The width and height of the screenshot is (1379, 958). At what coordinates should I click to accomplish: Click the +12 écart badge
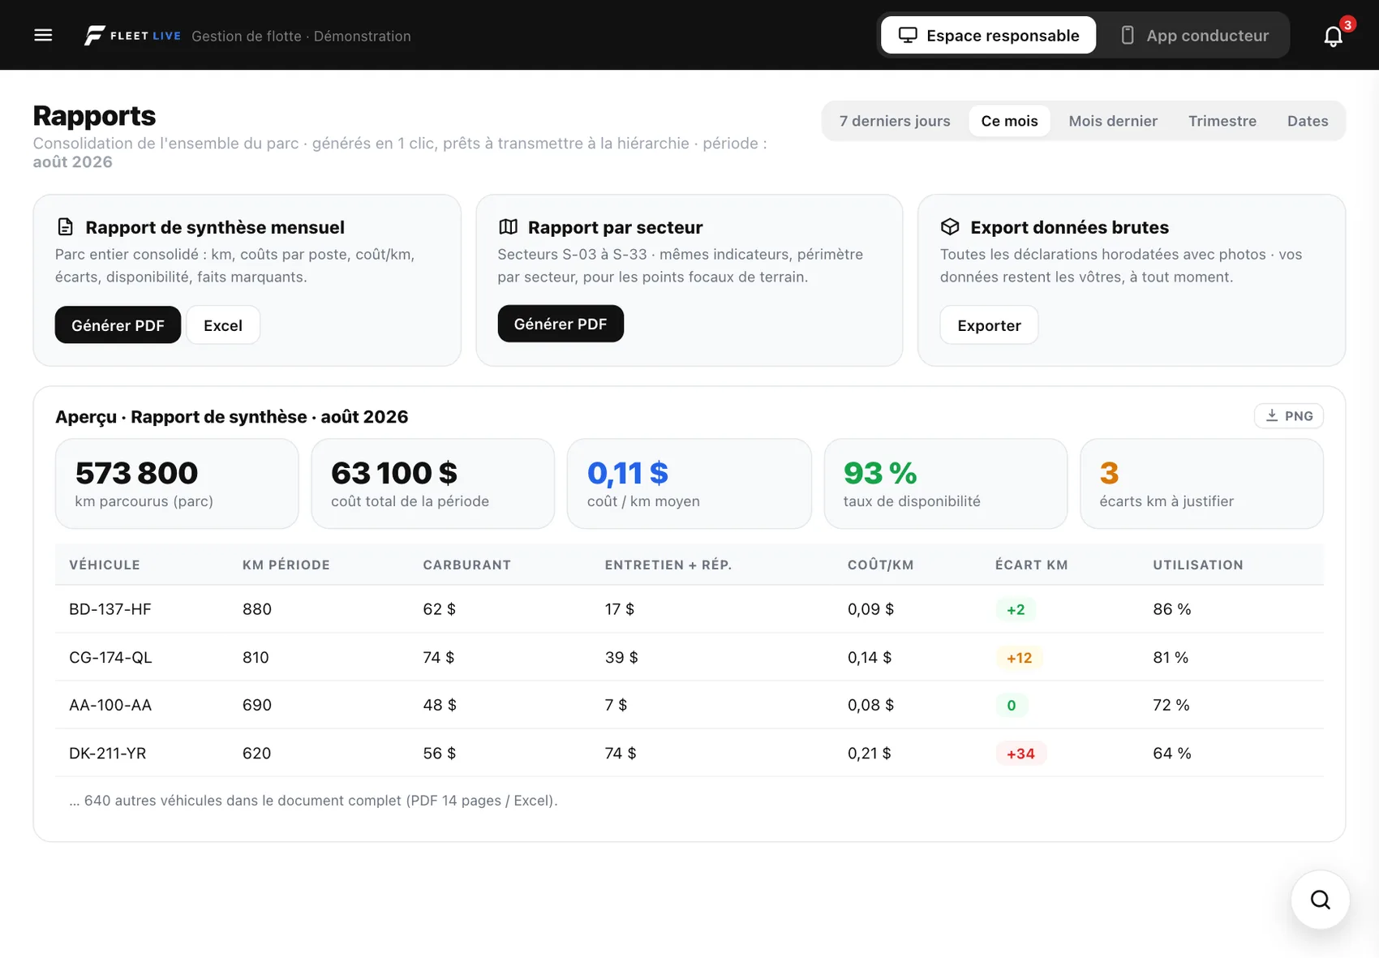point(1019,658)
